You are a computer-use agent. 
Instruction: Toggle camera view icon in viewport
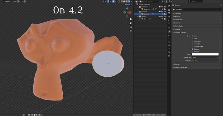131,27
